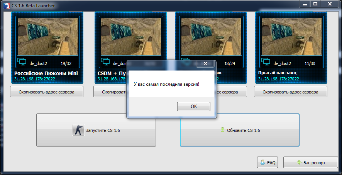Click green plus icon on Баг-репорт button
Image resolution: width=342 pixels, height=175 pixels.
pos(299,162)
